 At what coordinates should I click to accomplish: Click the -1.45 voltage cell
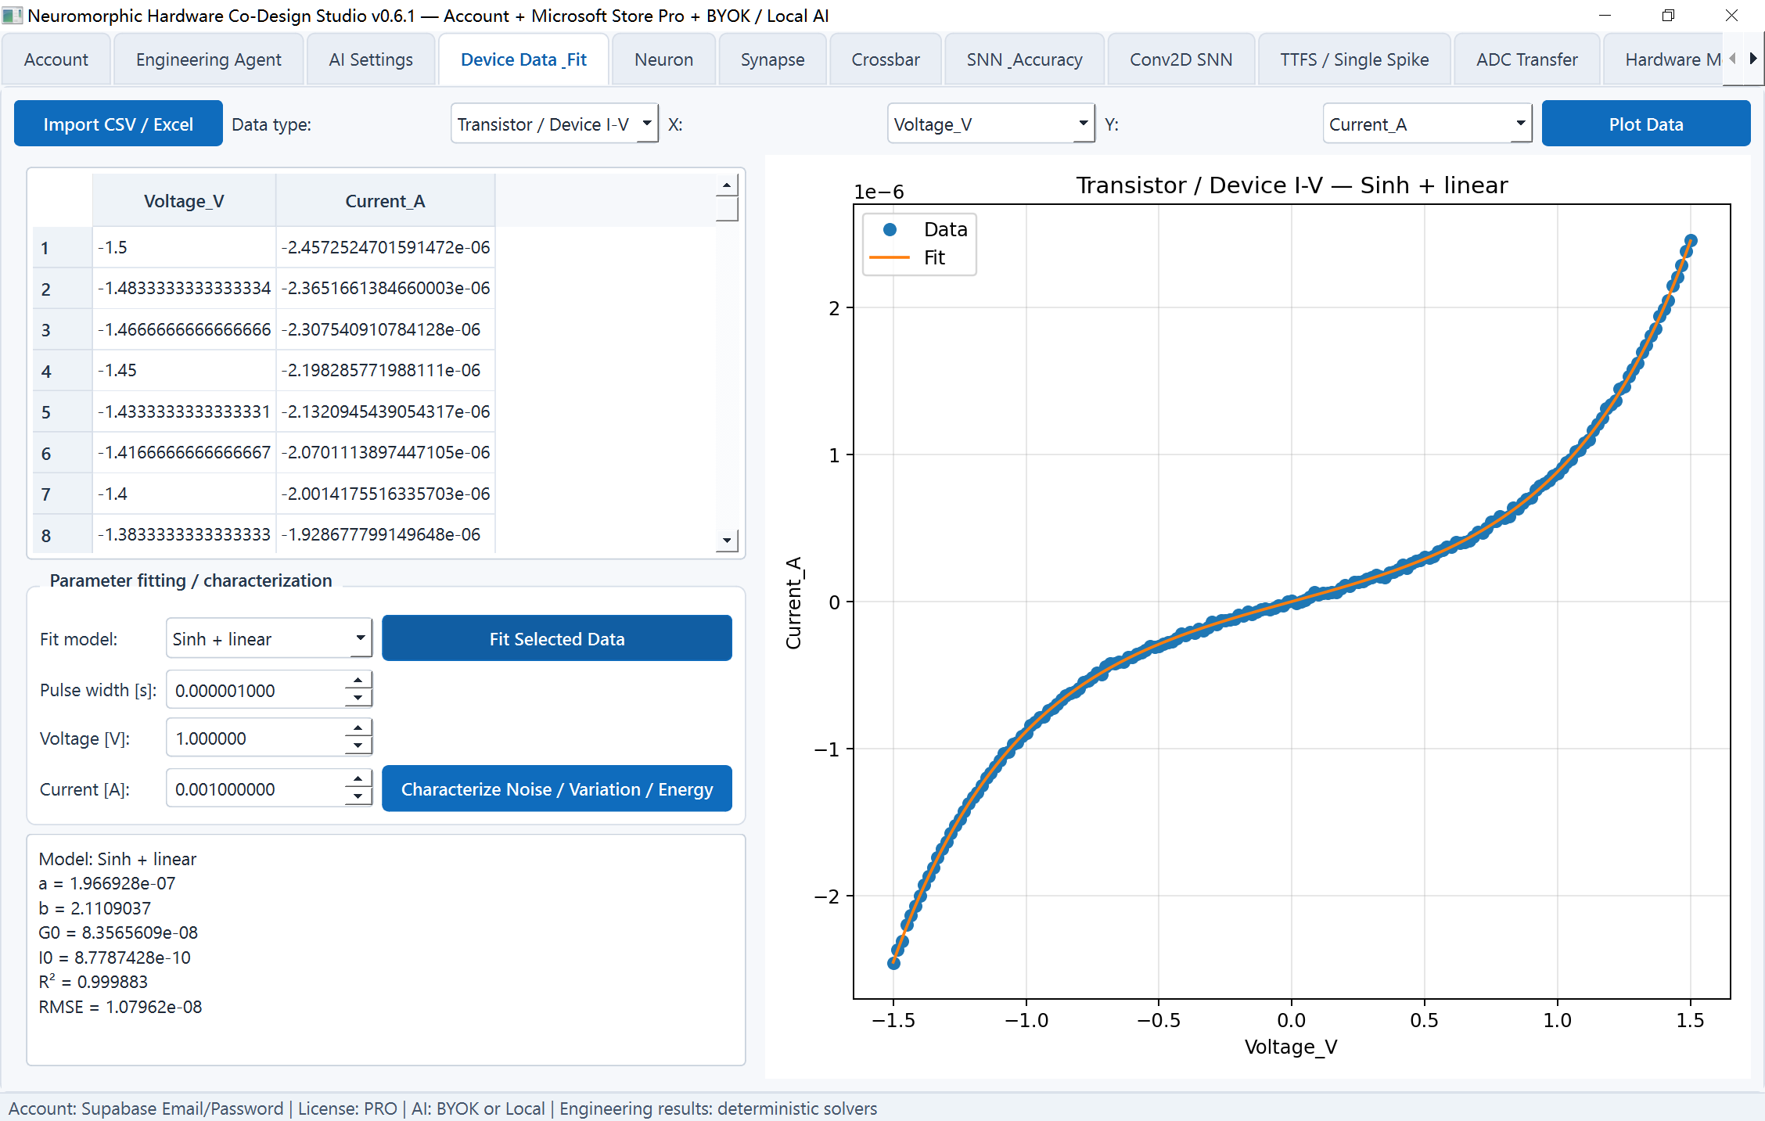[184, 371]
